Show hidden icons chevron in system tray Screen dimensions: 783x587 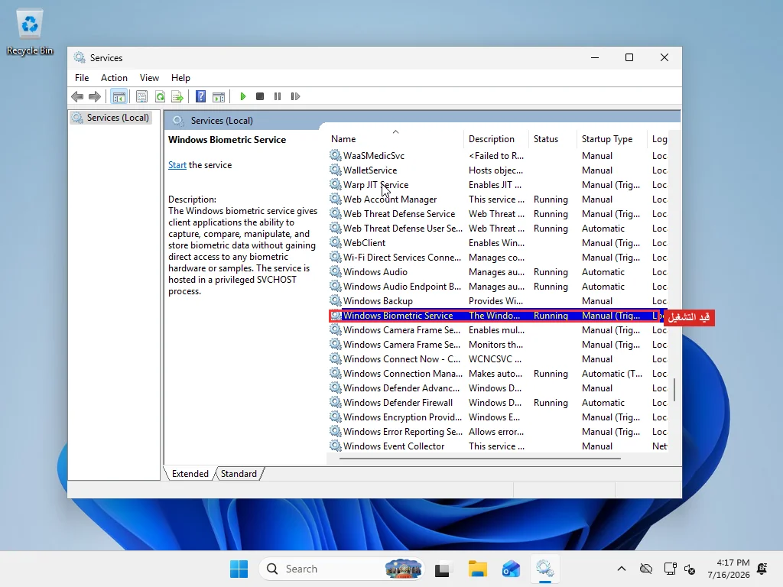point(621,569)
